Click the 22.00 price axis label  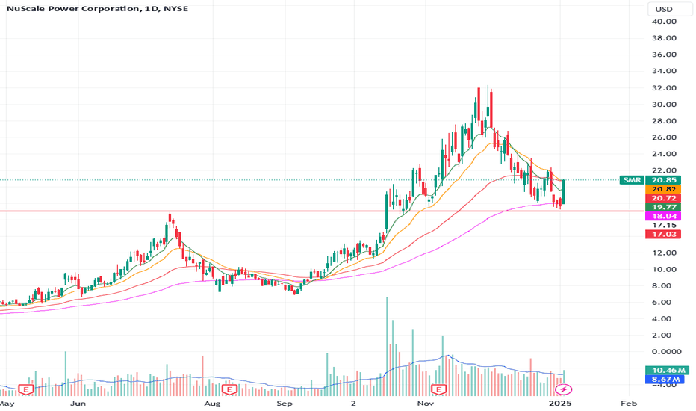point(664,170)
